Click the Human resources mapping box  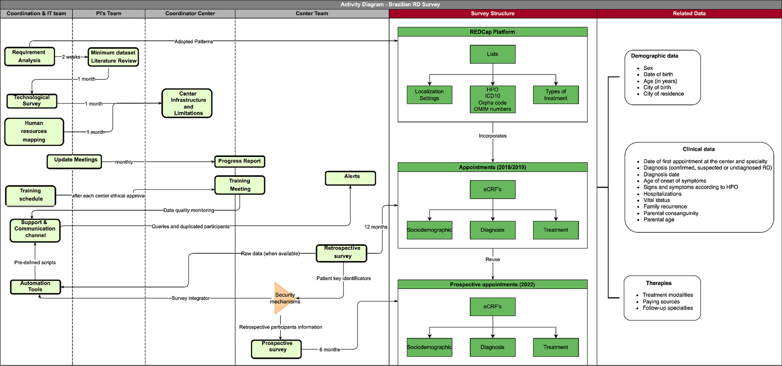pos(34,132)
